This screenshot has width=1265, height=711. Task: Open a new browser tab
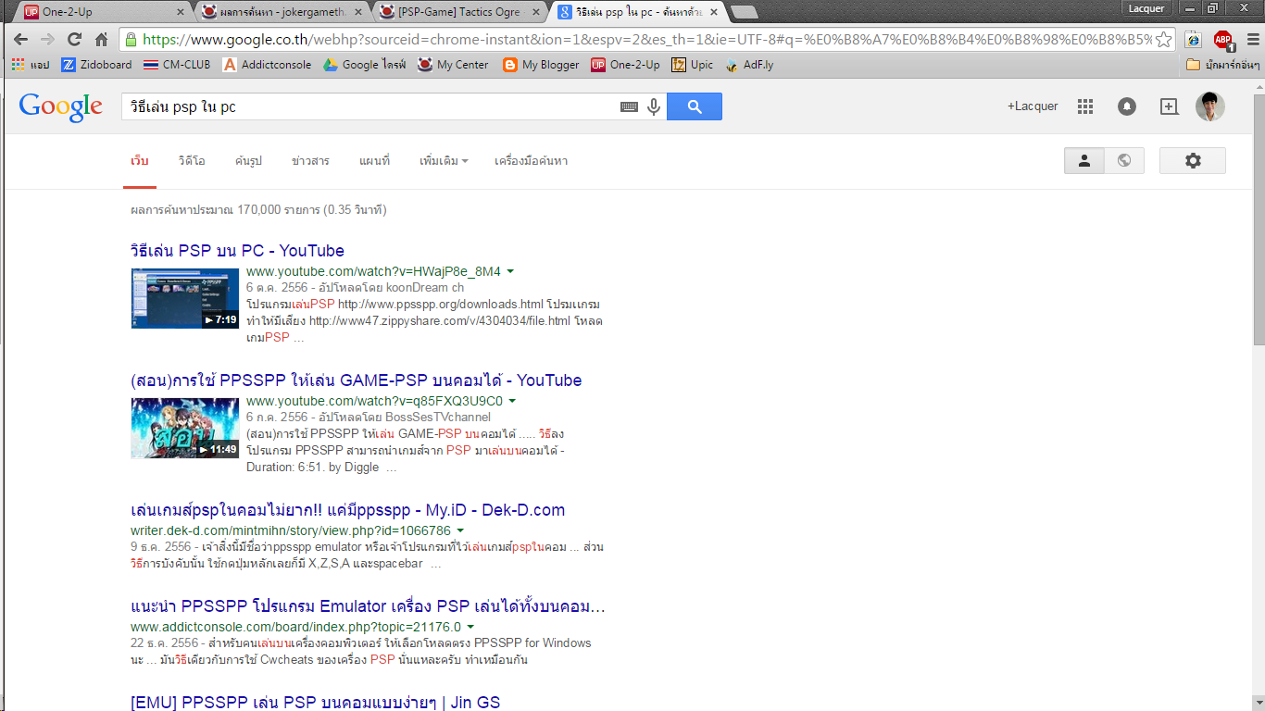[x=744, y=12]
